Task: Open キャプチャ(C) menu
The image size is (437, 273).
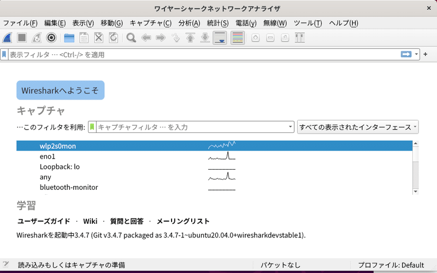Action: (x=151, y=23)
